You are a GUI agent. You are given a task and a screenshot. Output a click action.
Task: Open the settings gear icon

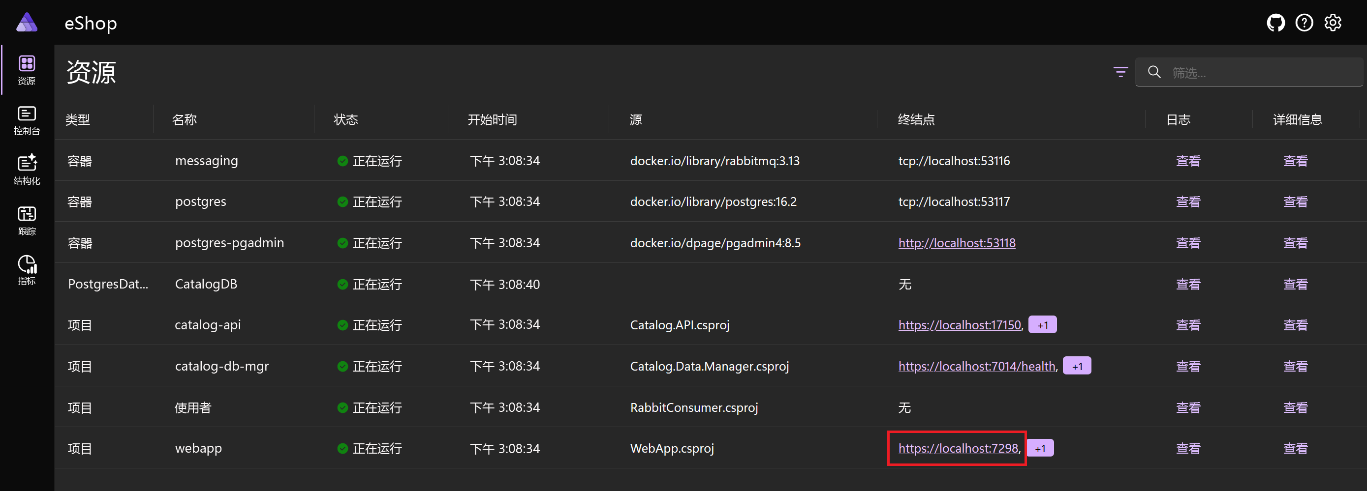(x=1333, y=23)
